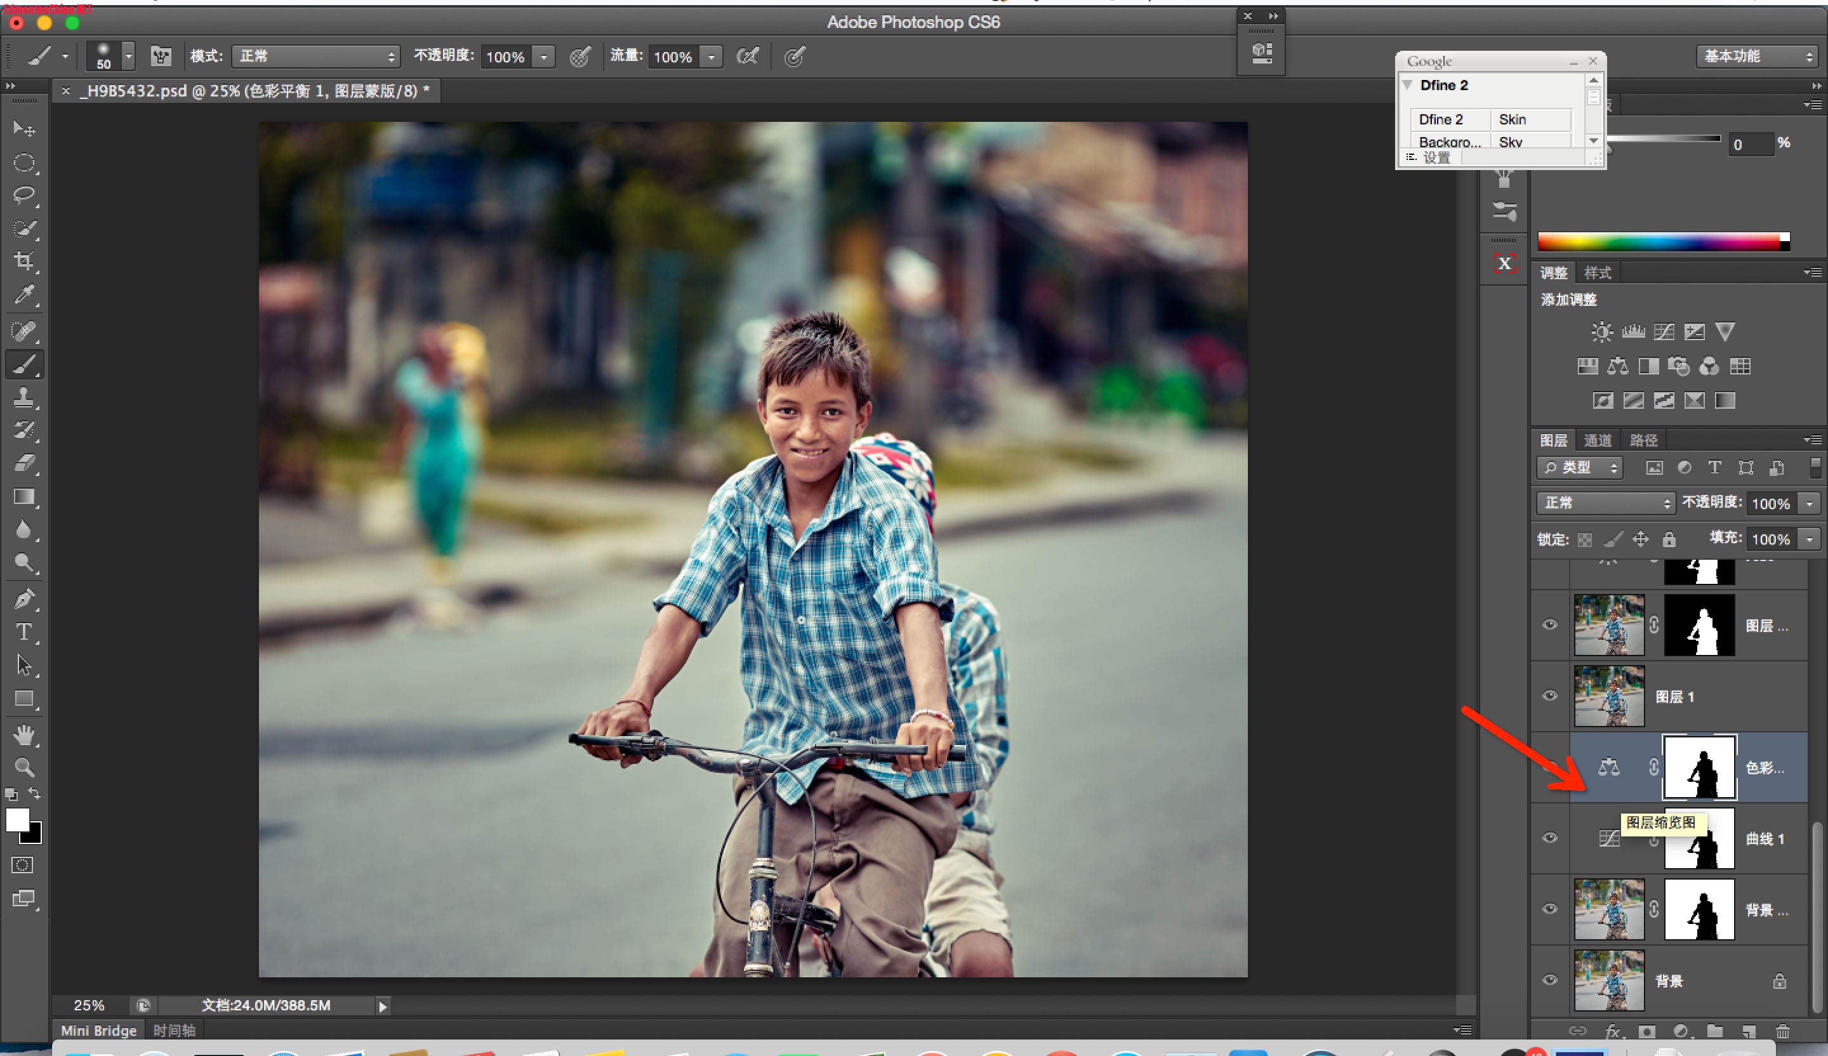Click the color spectrum ramp

(1664, 242)
